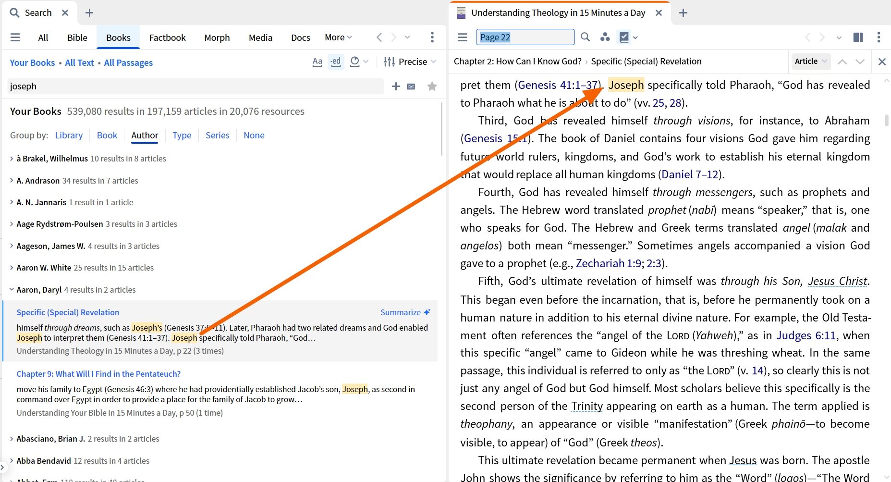
Task: Toggle Match case Aa option
Action: pyautogui.click(x=317, y=62)
